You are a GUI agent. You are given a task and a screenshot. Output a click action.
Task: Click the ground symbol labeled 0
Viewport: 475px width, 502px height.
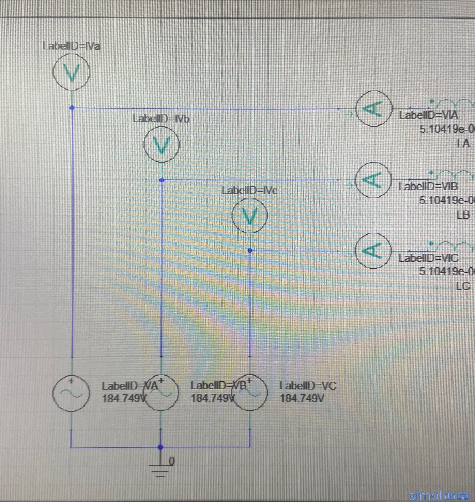click(160, 467)
